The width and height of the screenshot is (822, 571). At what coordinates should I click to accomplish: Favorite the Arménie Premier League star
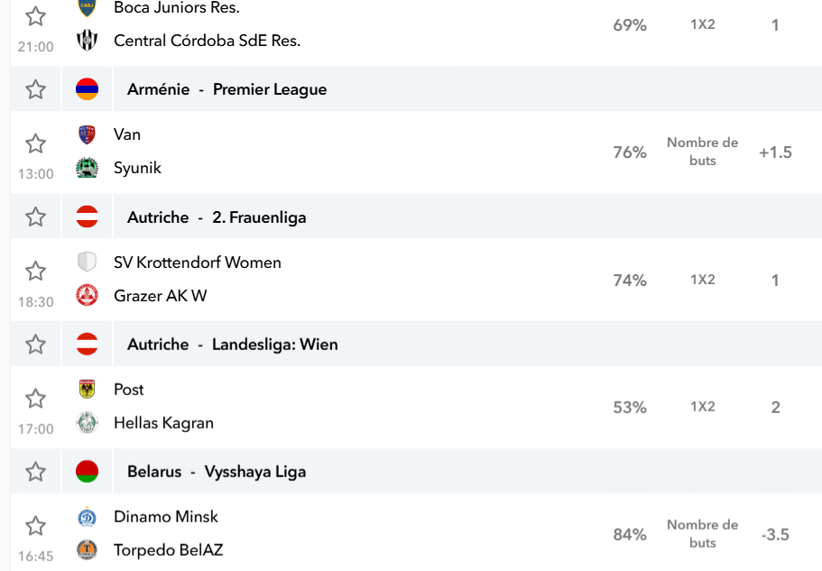36,89
